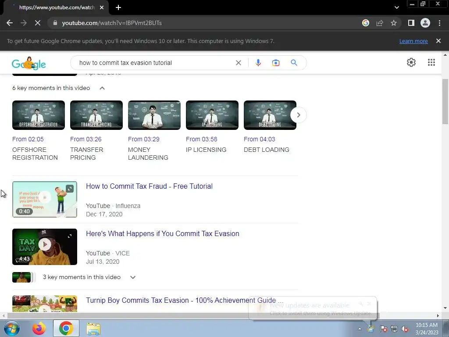Viewport: 449px width, 337px height.
Task: Open Here's What Happens VICE video link
Action: point(162,233)
